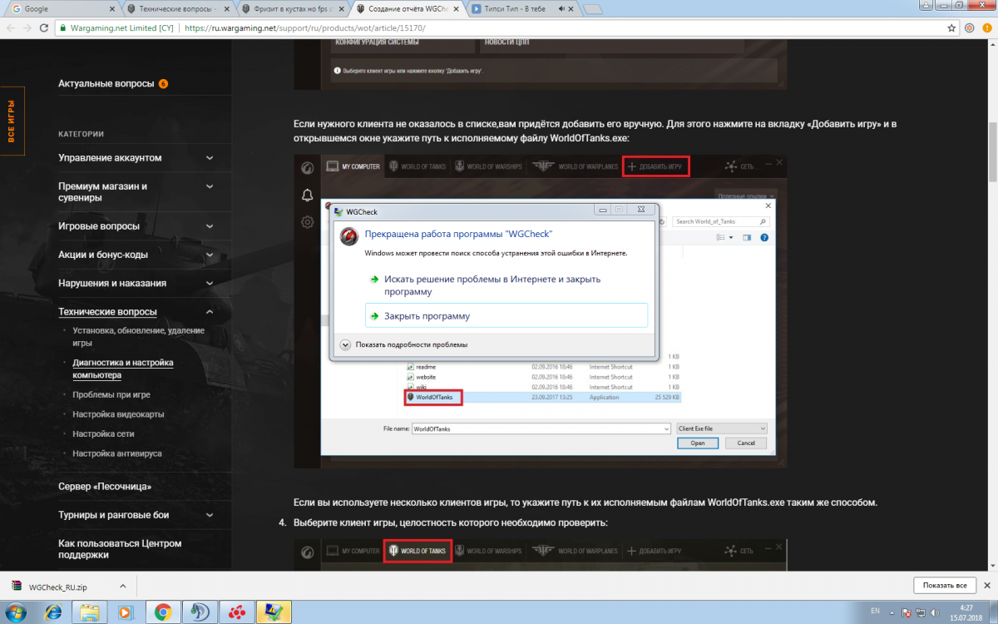Click the green secure padlock icon
Viewport: 998px width, 624px height.
click(63, 27)
